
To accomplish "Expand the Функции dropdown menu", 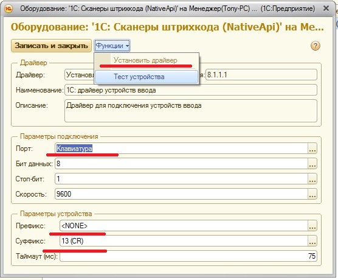I will (112, 46).
